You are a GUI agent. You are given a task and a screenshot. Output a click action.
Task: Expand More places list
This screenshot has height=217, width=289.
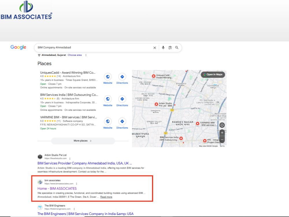point(83,141)
